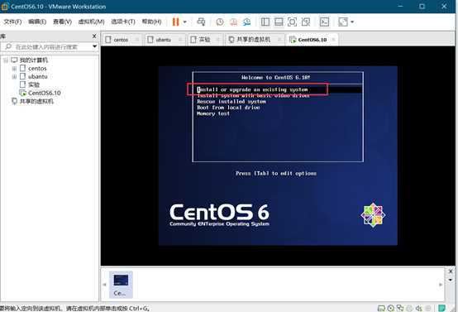Select the CentOS6.10 tab
This screenshot has height=312, width=458.
312,40
